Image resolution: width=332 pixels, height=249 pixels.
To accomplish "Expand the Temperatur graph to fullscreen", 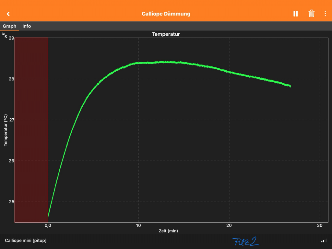I will tap(5, 35).
